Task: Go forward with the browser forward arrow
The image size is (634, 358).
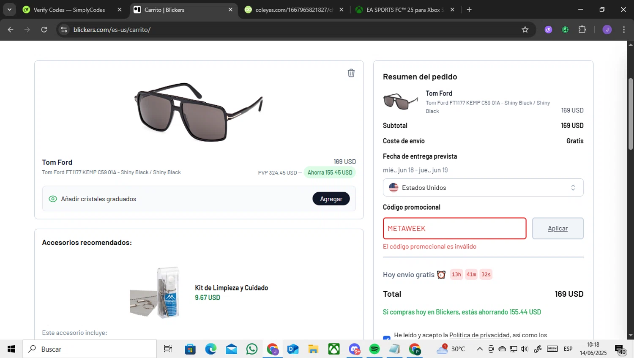Action: [27, 30]
